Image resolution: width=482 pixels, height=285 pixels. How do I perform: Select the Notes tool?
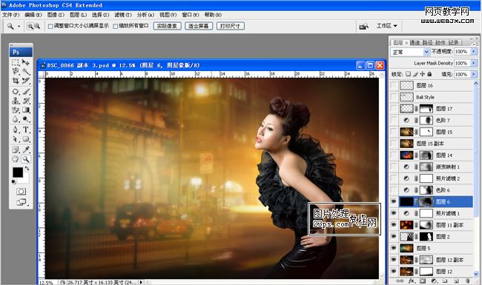(16, 150)
